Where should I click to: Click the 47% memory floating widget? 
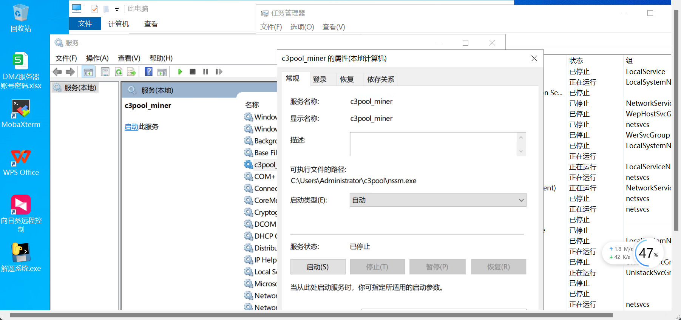coord(649,253)
